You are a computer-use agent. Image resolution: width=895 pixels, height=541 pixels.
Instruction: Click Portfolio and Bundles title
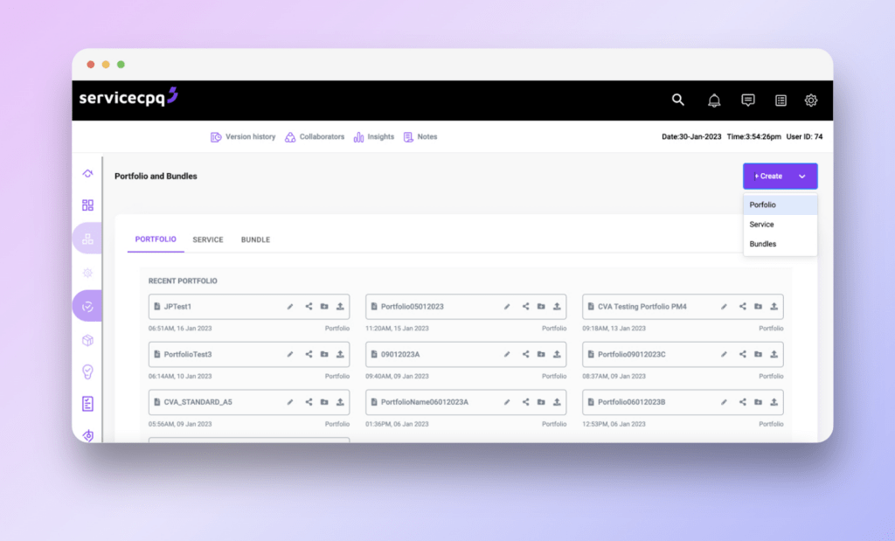(x=156, y=177)
